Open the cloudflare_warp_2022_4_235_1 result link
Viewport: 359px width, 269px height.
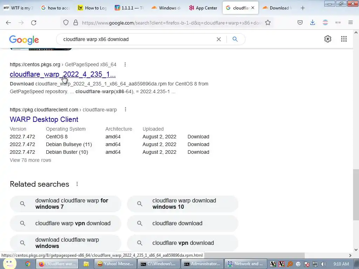[x=62, y=74]
